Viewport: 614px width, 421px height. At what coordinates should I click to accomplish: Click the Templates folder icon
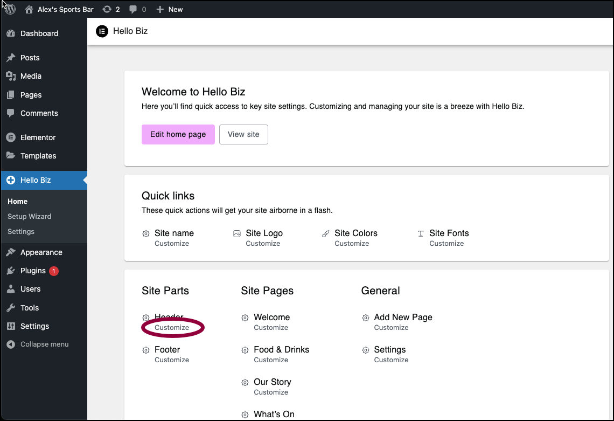point(11,156)
